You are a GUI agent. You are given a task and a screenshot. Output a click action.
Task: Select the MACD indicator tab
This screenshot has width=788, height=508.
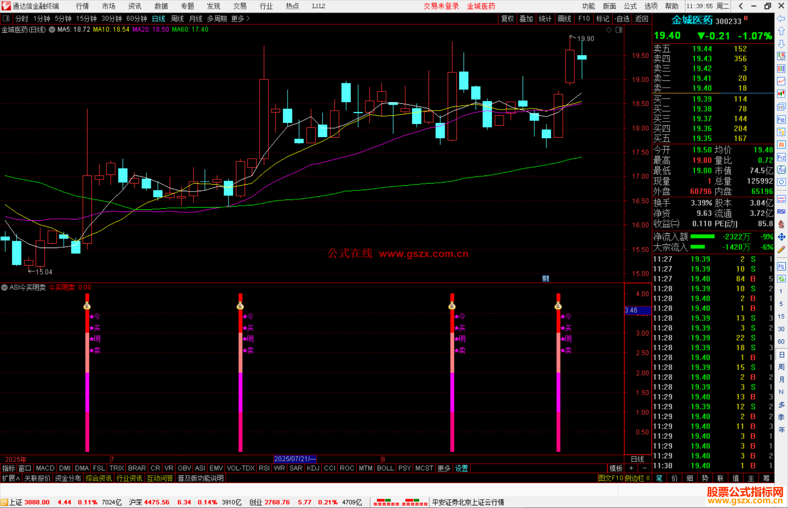(x=45, y=468)
